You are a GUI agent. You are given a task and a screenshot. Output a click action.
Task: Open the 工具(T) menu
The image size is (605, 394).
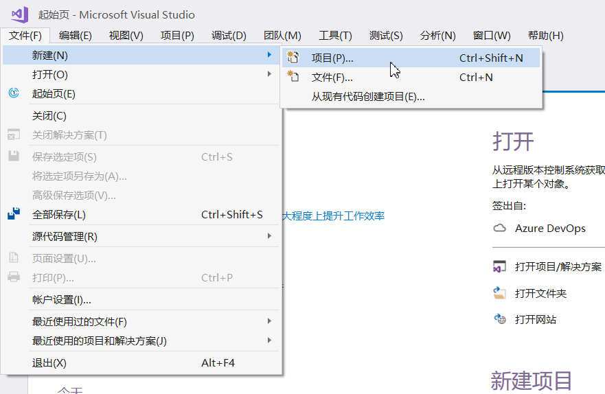(335, 36)
